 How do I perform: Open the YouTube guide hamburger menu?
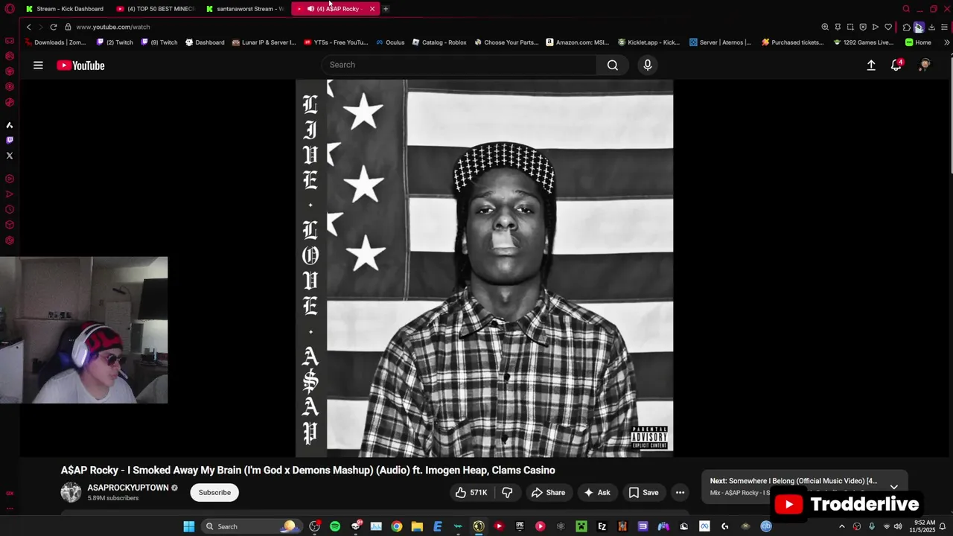[x=38, y=66]
